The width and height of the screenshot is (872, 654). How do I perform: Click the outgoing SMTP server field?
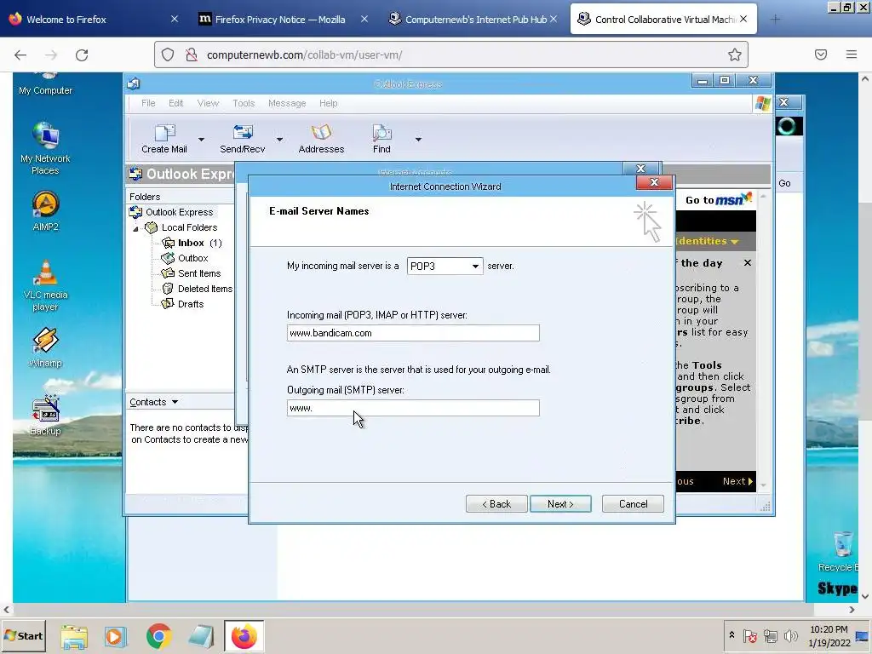(x=413, y=408)
